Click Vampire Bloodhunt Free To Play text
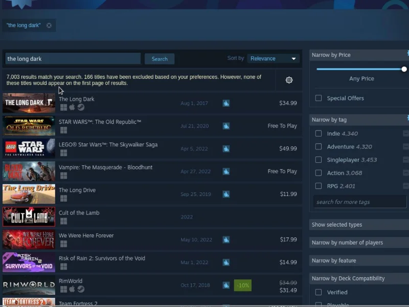Image resolution: width=409 pixels, height=307 pixels. [282, 171]
